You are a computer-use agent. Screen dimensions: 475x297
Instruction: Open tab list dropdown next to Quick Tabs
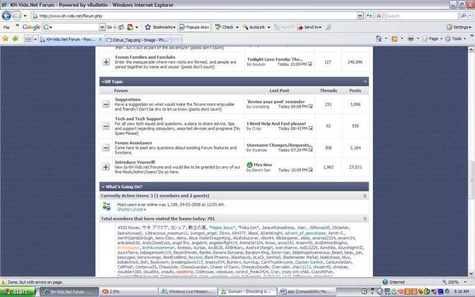point(35,39)
